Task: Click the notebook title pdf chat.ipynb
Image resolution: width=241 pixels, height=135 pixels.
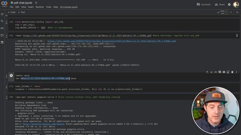Action: click(23, 3)
